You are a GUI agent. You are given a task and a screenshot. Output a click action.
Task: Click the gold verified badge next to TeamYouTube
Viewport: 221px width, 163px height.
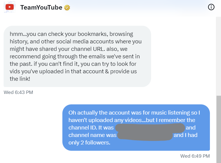[x=67, y=7]
